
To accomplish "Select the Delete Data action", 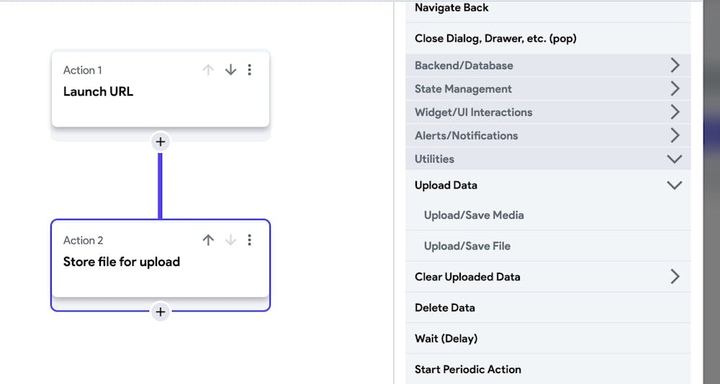I will (445, 308).
